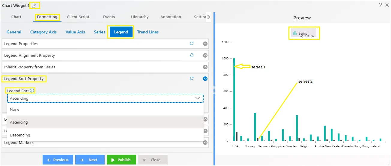Open the Hierarchy tab
This screenshot has width=391, height=166.
pyautogui.click(x=140, y=17)
